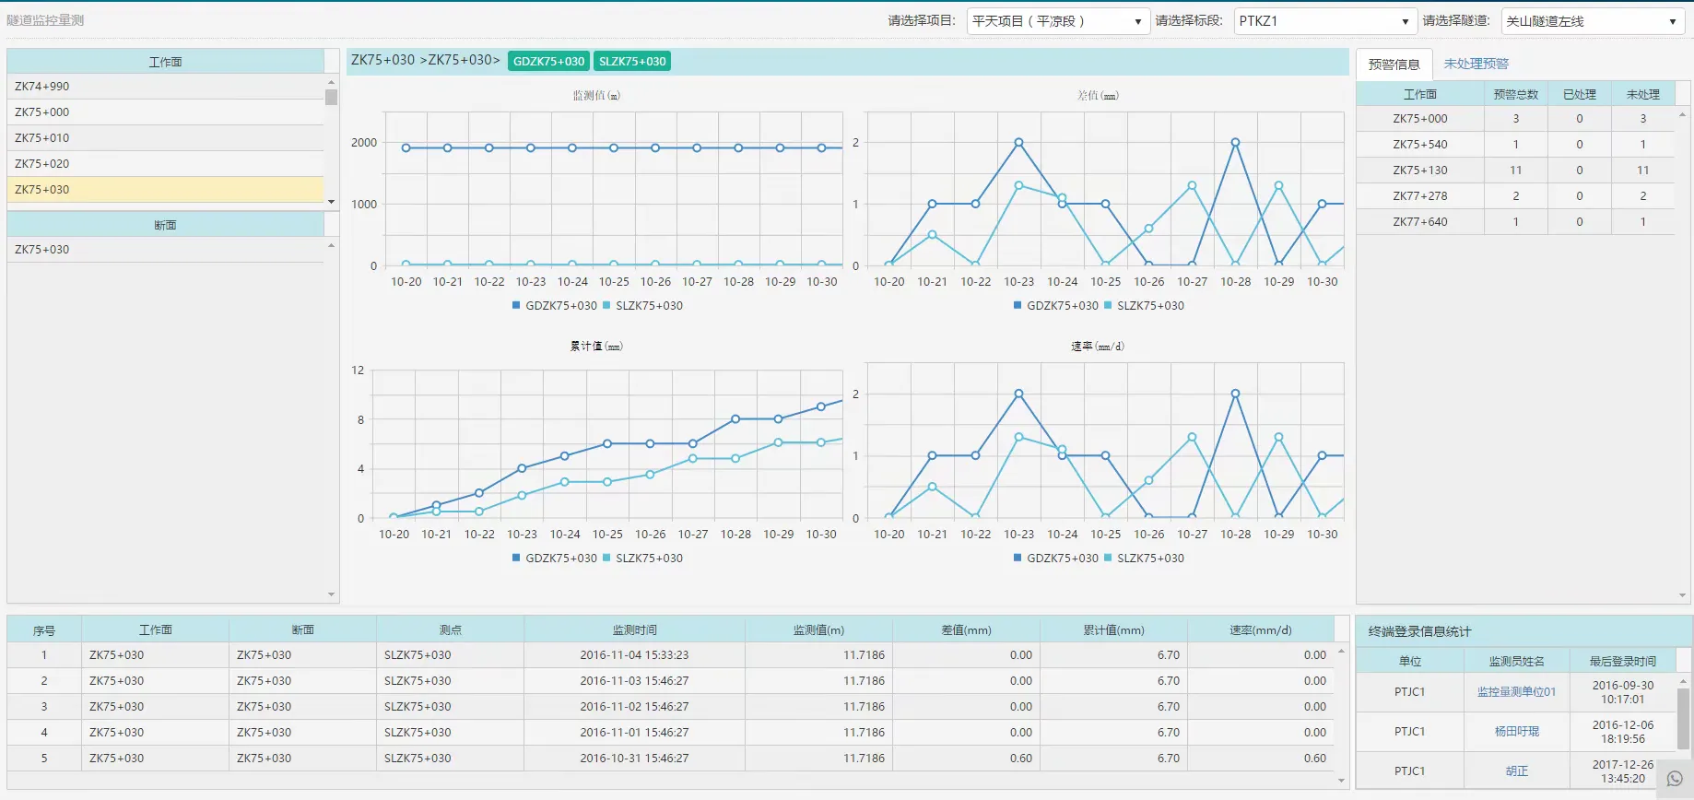The width and height of the screenshot is (1694, 800).
Task: Click the 速率(mm/d) column header
Action: point(1261,630)
